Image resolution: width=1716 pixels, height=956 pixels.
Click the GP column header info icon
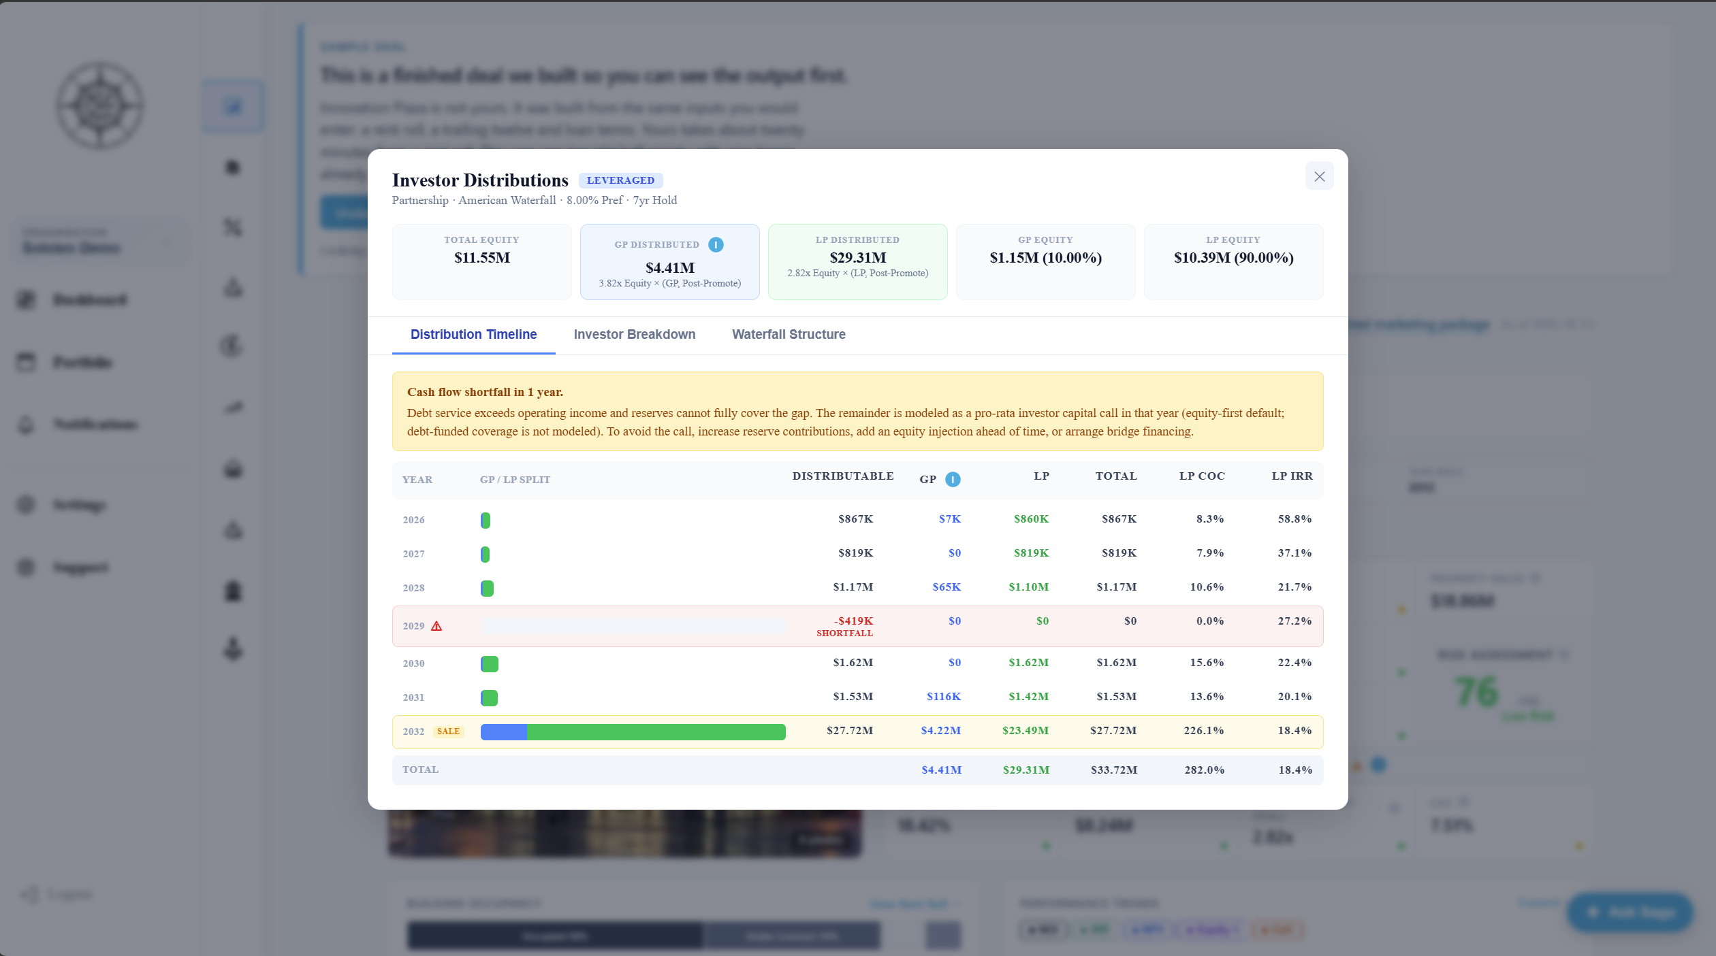click(953, 480)
